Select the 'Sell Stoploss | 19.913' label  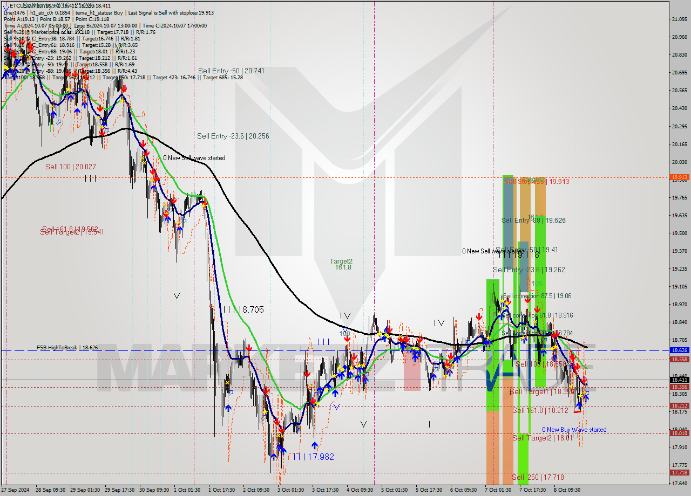(537, 182)
